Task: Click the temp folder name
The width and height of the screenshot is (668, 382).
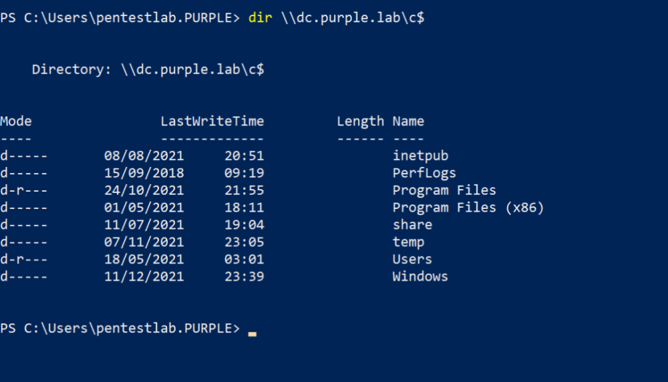Action: tap(408, 242)
